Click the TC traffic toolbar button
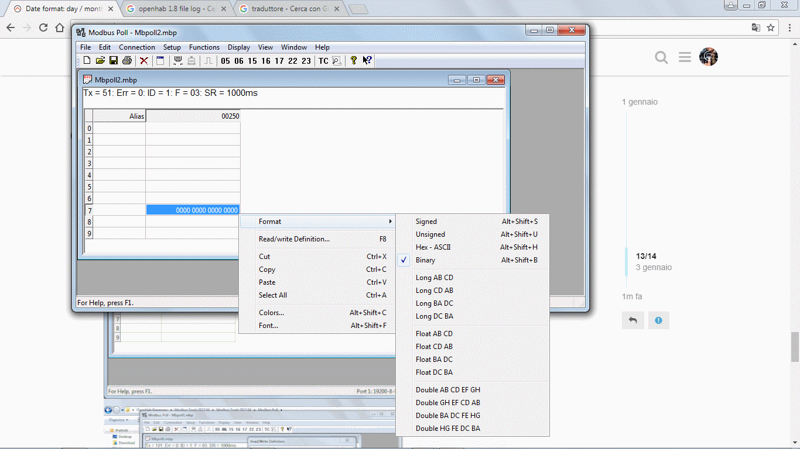The image size is (800, 449). (323, 61)
